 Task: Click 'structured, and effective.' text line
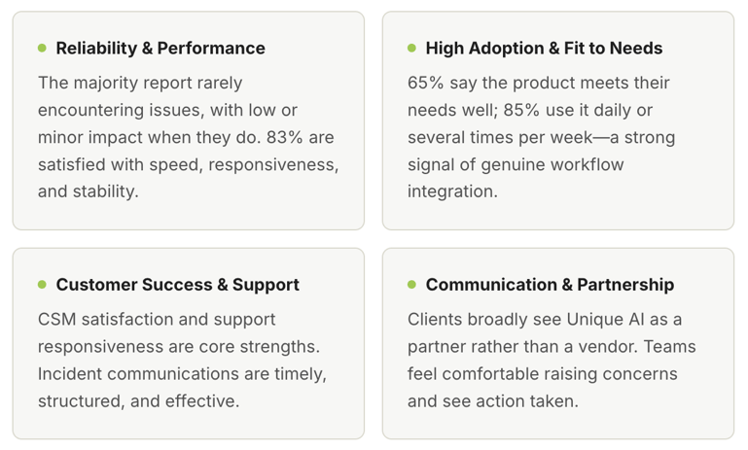pos(138,400)
